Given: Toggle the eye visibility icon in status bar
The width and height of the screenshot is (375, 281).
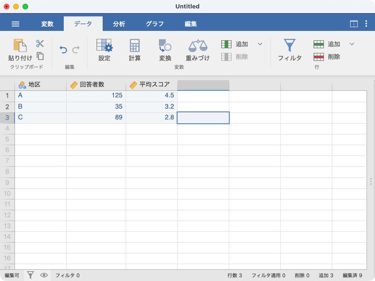Looking at the screenshot, I should pyautogui.click(x=44, y=275).
